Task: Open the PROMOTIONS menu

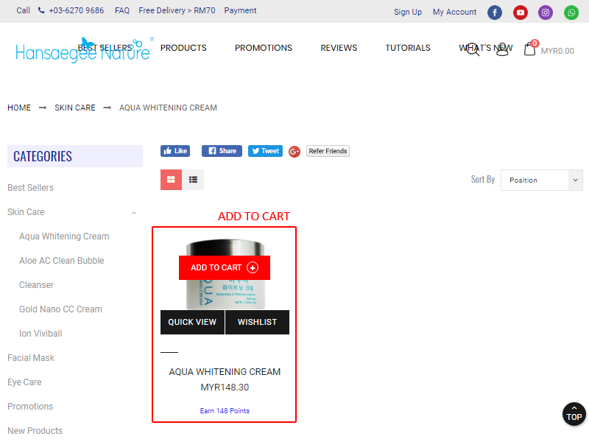Action: click(x=264, y=48)
